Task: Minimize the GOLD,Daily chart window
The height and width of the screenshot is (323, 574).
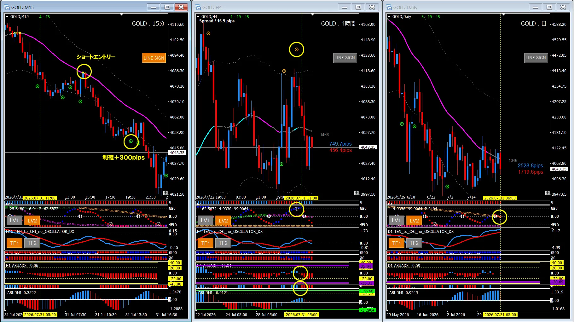Action: pyautogui.click(x=535, y=7)
